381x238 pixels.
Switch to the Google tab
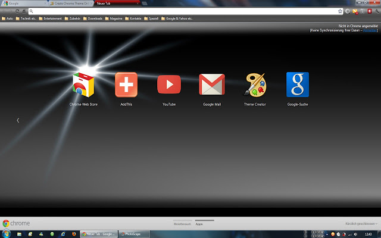24,4
